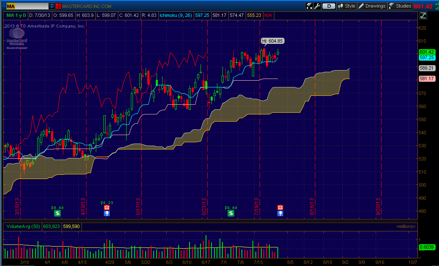439x266 pixels.
Task: Click the O: 599.65 open value
Action: click(x=63, y=15)
